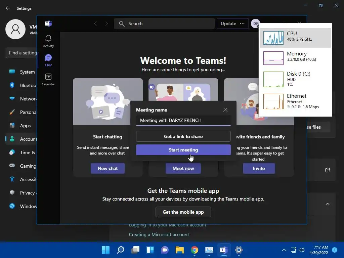Open the notification badge in the tray

tap(335, 250)
